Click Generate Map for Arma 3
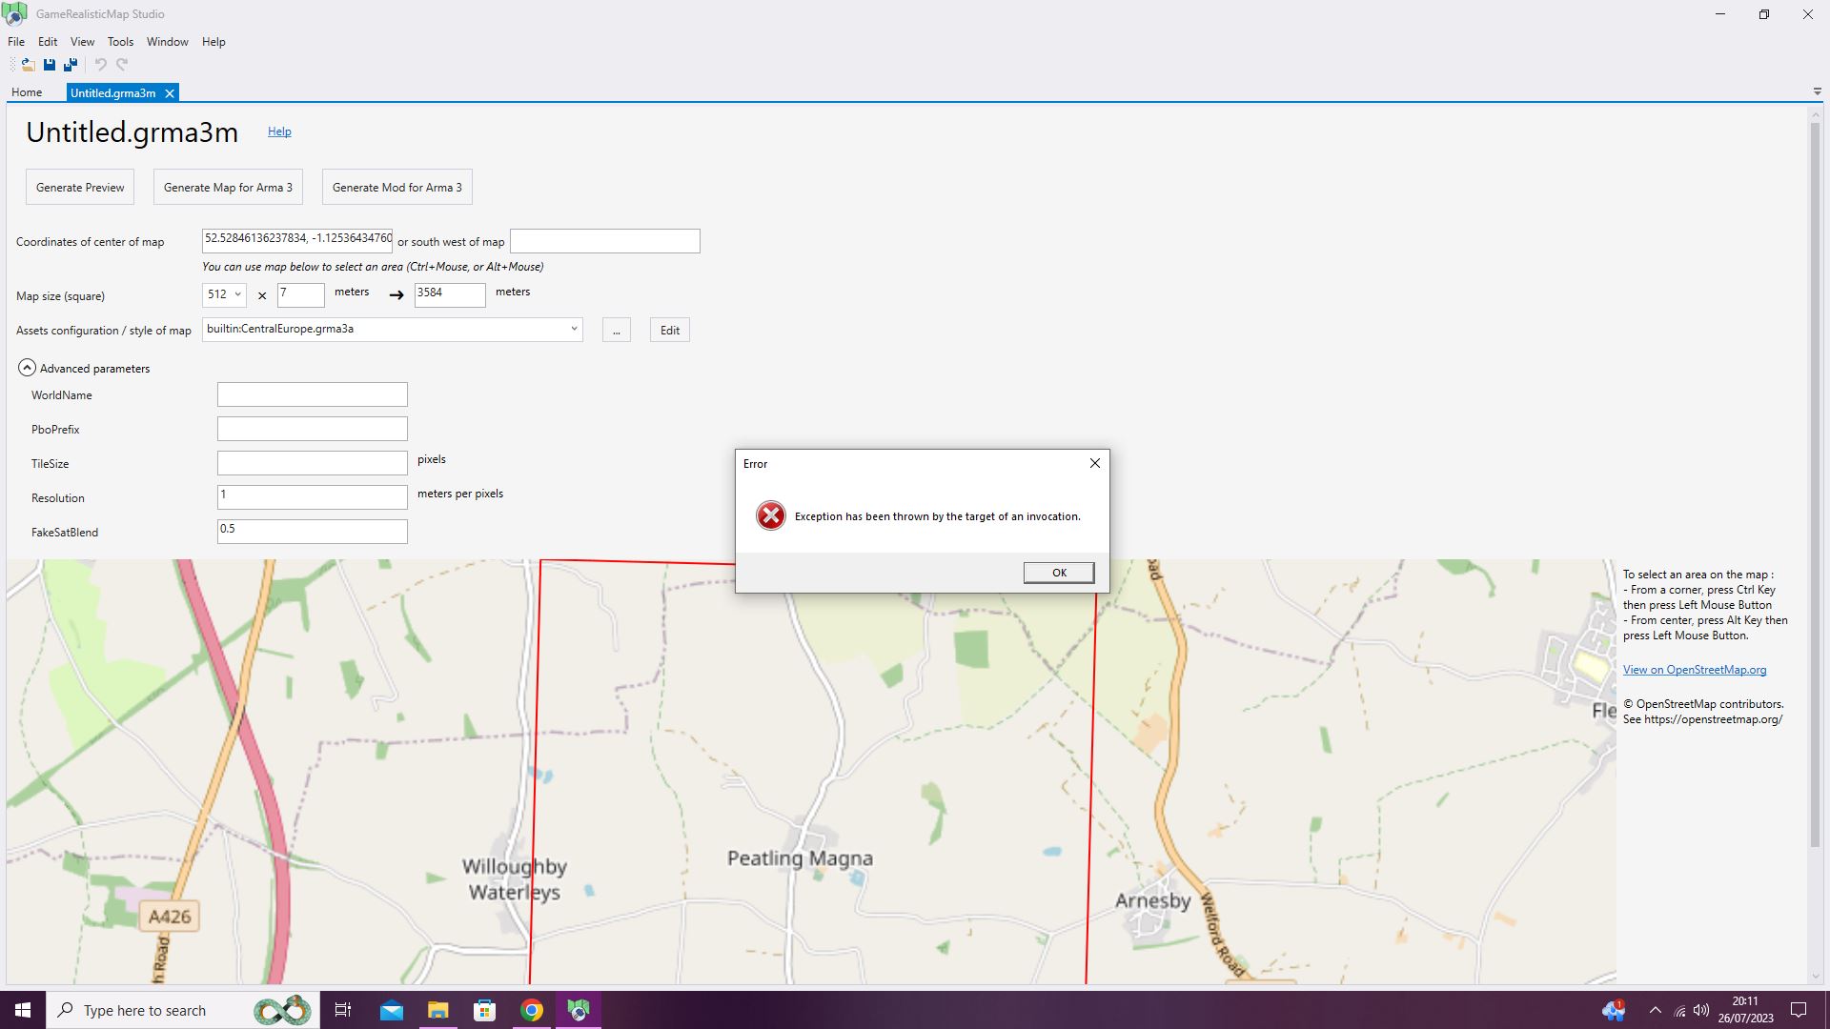 pyautogui.click(x=228, y=188)
